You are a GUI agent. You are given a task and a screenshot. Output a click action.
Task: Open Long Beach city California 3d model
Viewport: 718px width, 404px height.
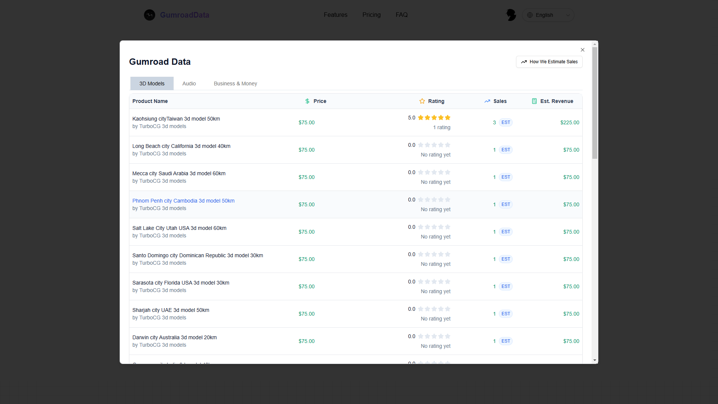click(181, 146)
